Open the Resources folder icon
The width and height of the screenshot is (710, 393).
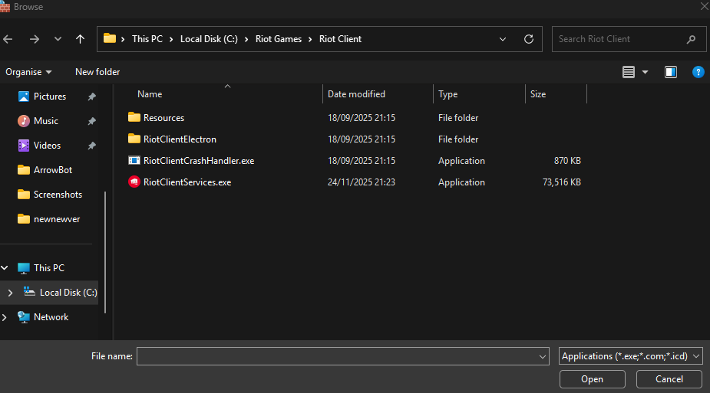click(x=134, y=118)
